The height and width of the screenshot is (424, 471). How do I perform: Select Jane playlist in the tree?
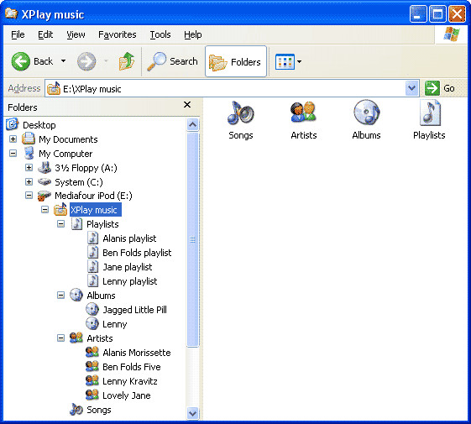click(x=128, y=267)
